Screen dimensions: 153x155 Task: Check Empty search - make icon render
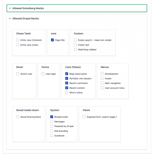75,40
